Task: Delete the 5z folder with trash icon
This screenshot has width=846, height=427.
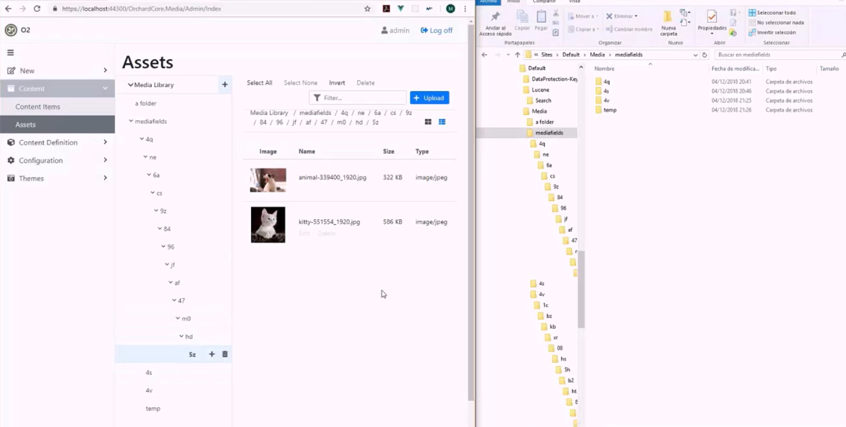Action: 225,354
